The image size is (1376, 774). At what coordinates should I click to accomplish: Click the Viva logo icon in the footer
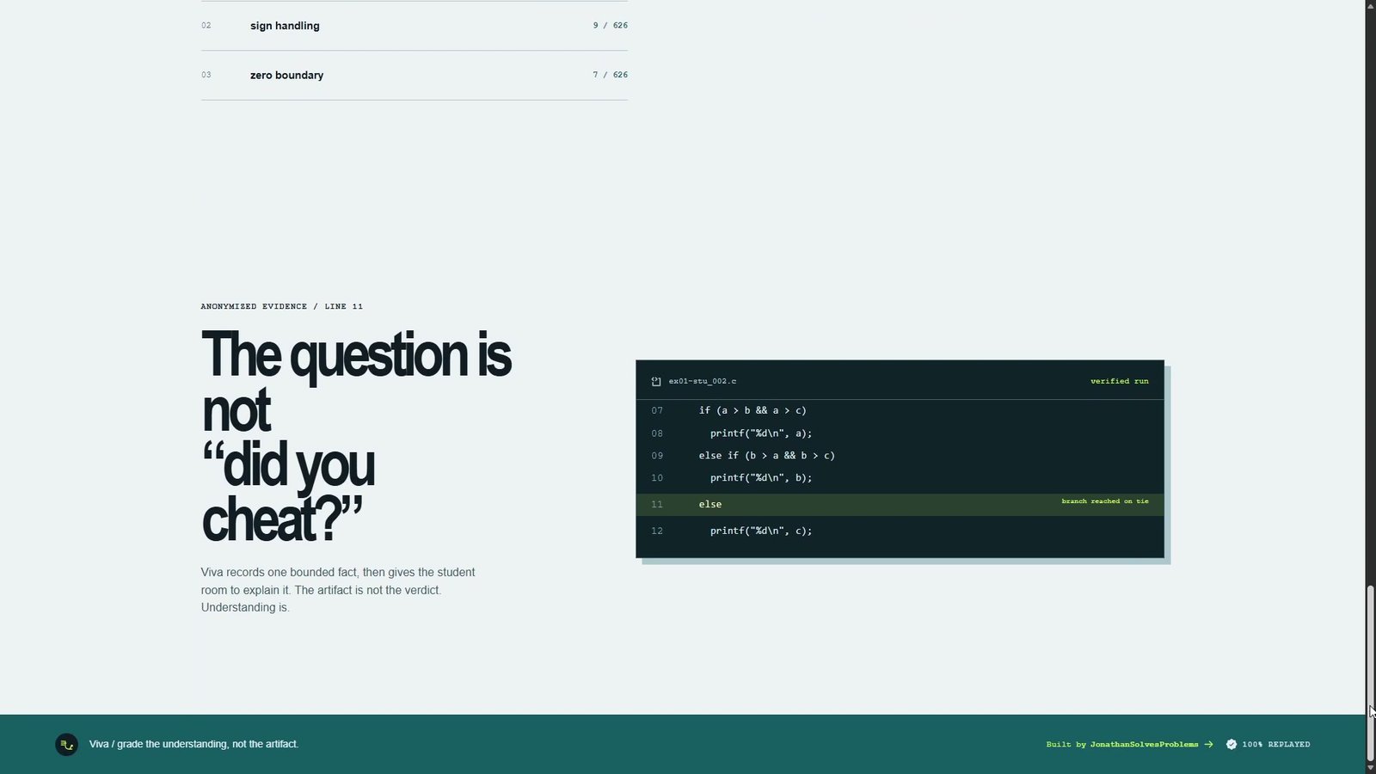click(x=66, y=745)
